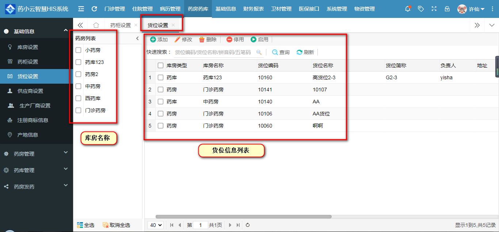Expand the 药库管理 sidebar section
499x232 pixels.
click(x=37, y=170)
